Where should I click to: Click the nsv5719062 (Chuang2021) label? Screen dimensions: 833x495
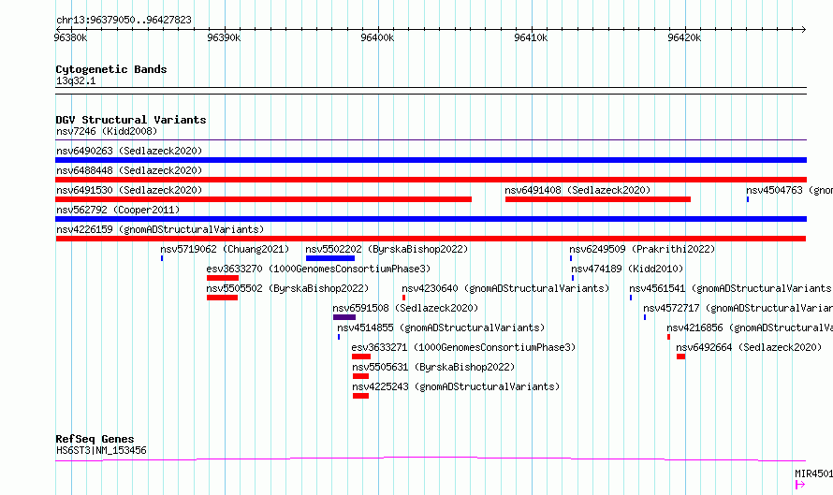pyautogui.click(x=225, y=249)
